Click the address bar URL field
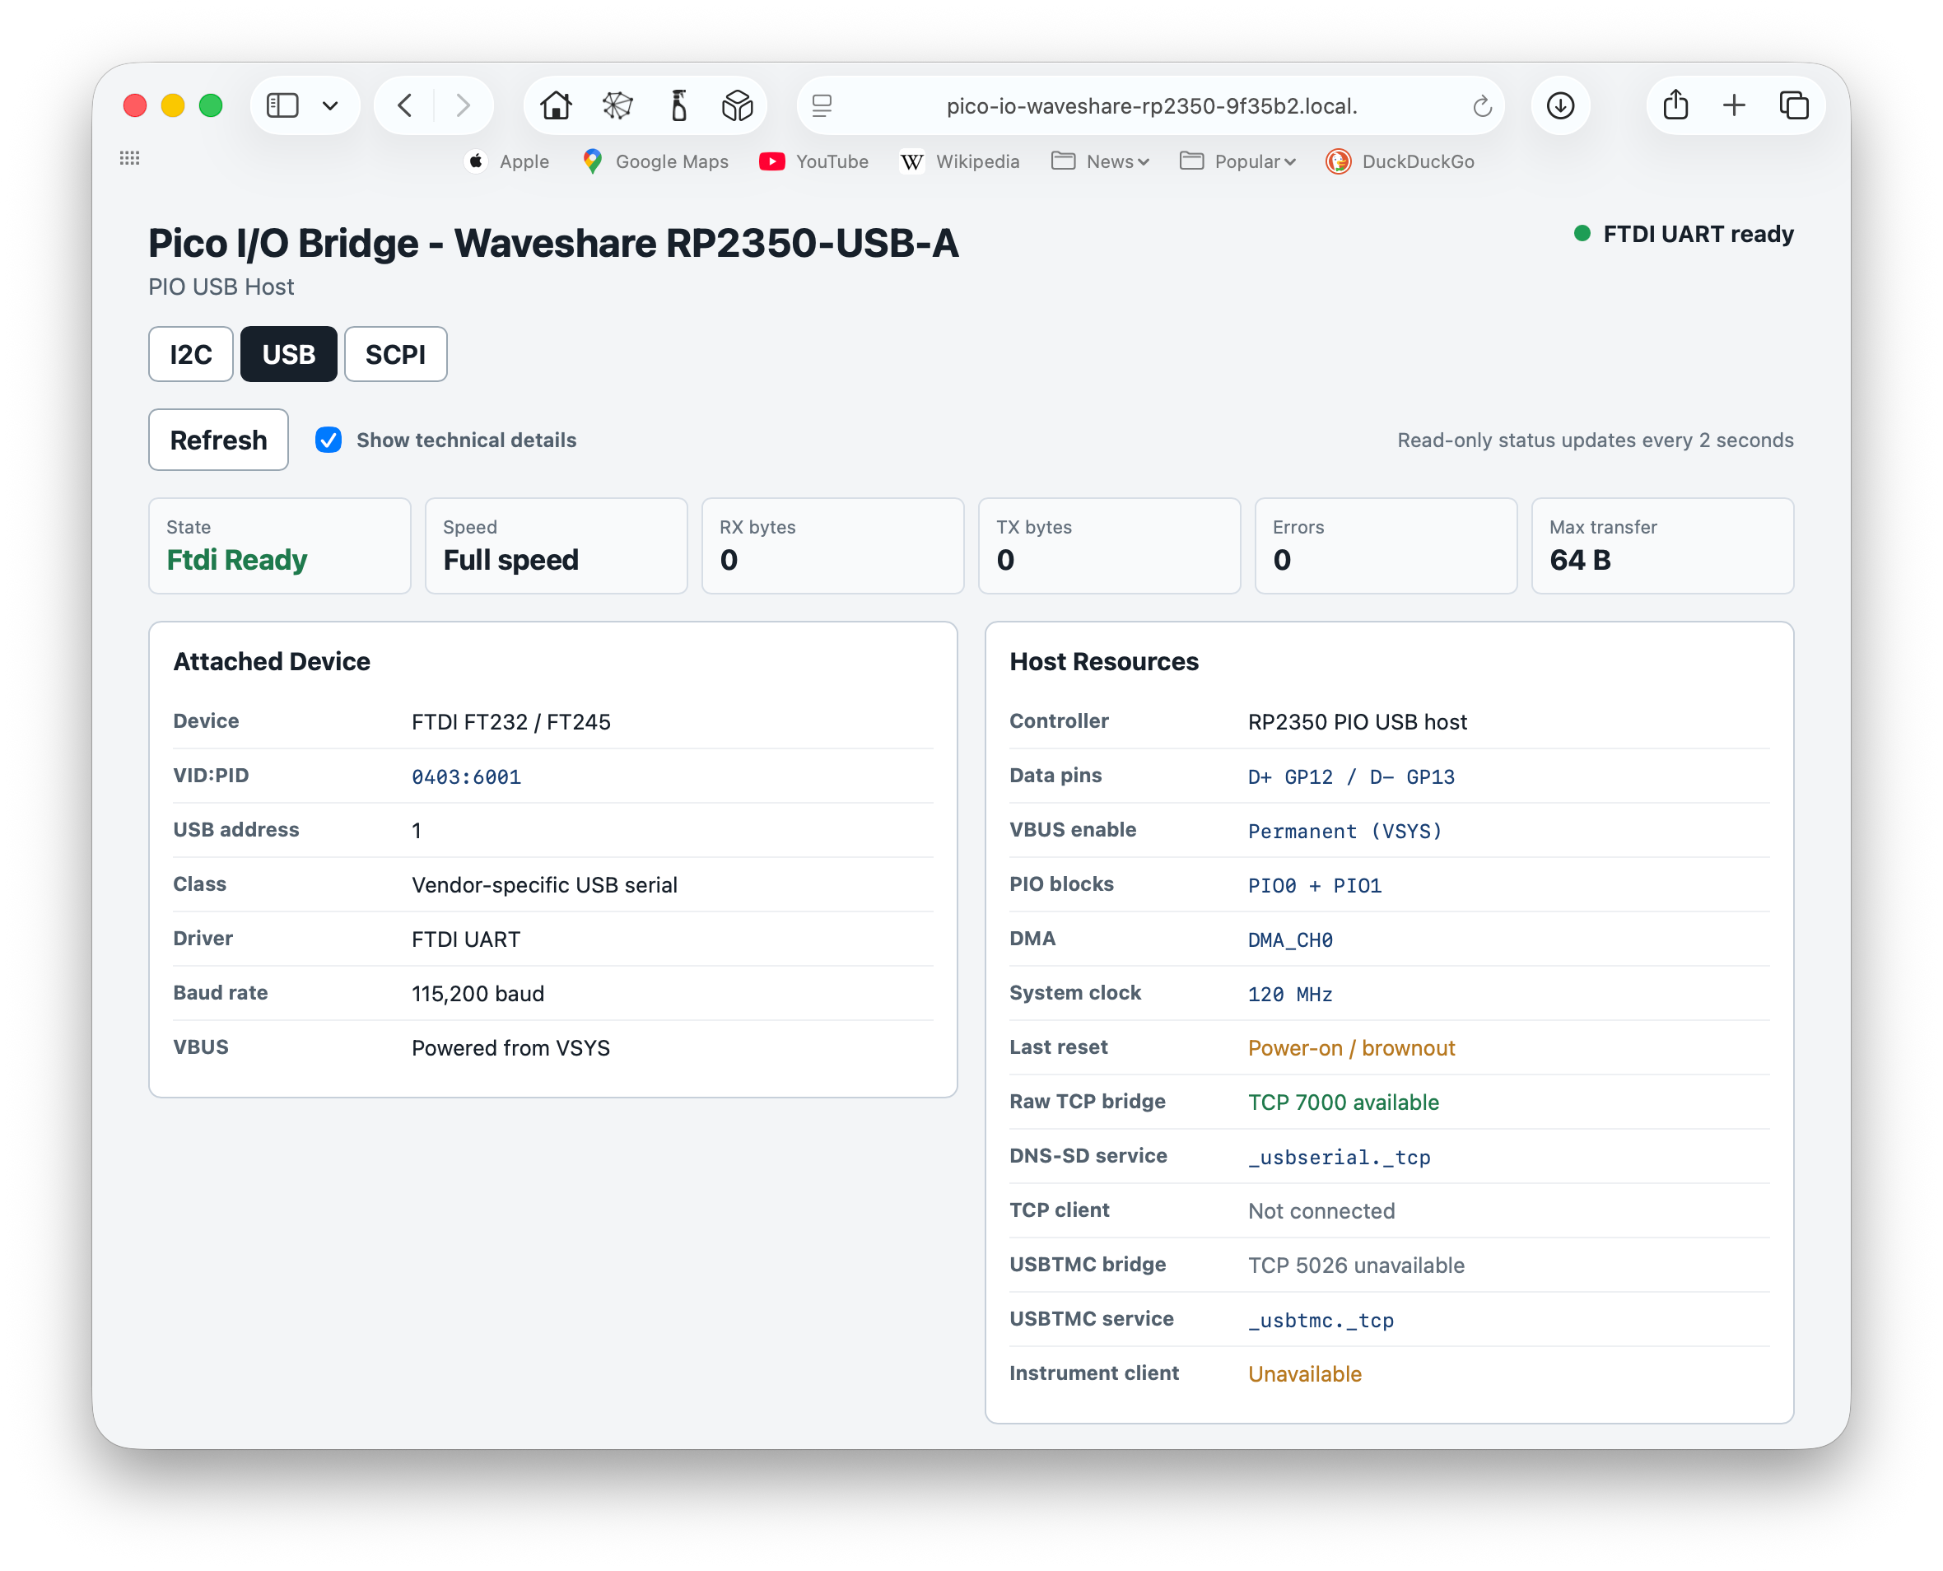The image size is (1943, 1571). click(1151, 106)
